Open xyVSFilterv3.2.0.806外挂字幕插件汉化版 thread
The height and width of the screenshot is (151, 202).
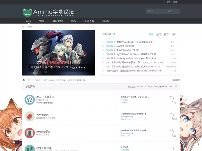coord(137,54)
